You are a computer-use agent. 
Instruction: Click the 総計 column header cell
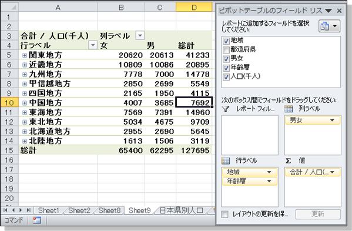[x=194, y=45]
